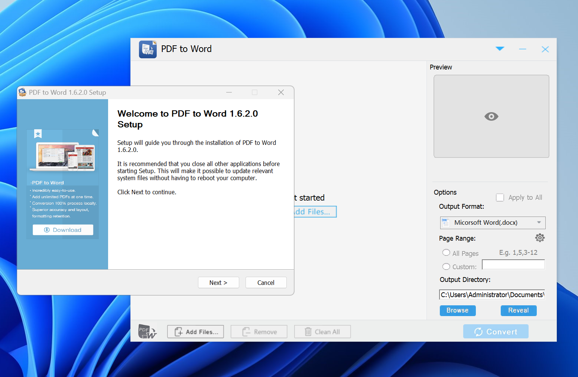Click the gray Preview thumbnail area
Viewport: 578px width, 377px height.
pos(491,116)
